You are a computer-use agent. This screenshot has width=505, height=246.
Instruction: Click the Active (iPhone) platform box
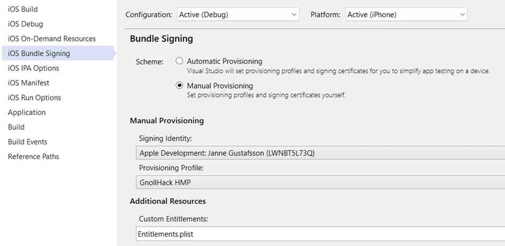pyautogui.click(x=407, y=15)
